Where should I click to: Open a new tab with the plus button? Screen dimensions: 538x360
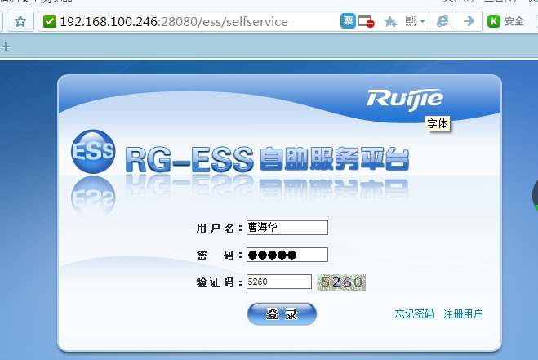(6, 47)
